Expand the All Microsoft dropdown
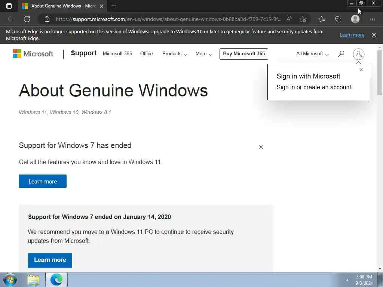Screen dimensions: 383x287 [312, 54]
